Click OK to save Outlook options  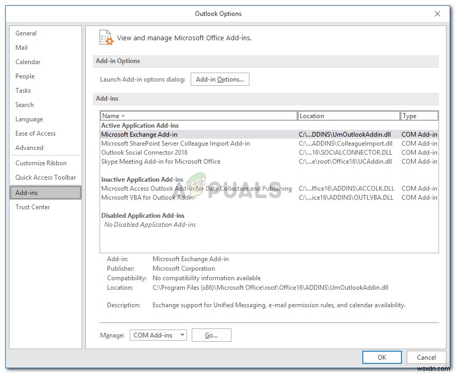[x=381, y=357]
